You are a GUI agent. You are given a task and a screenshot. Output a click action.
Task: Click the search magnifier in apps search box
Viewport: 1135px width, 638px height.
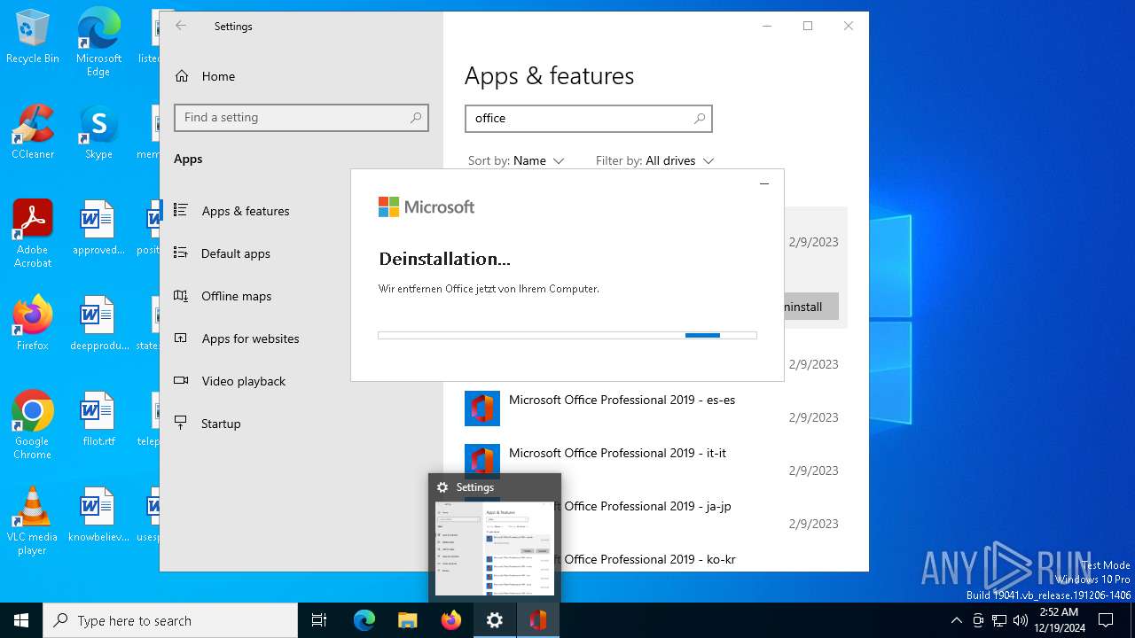click(x=700, y=118)
